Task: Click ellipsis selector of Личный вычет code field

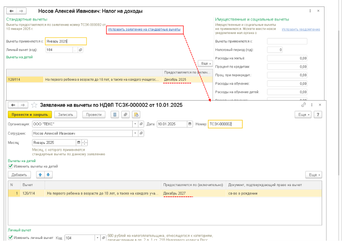Action: [75, 50]
